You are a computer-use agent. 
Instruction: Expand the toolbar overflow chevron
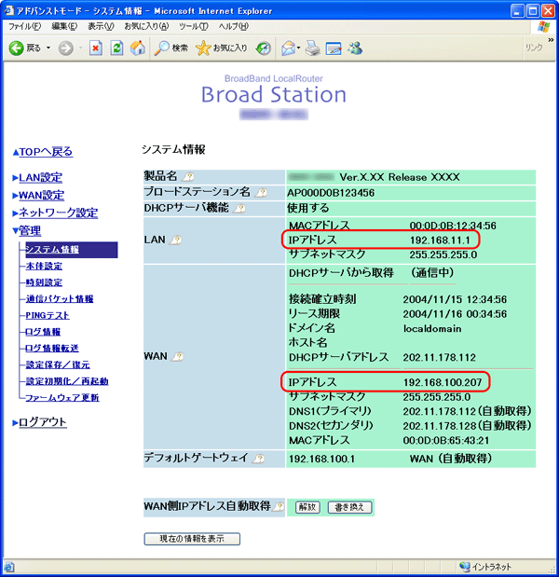(x=551, y=39)
